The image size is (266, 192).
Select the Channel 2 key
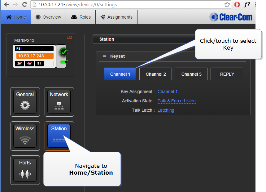[156, 74]
